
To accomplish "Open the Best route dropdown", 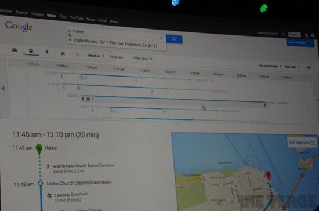I will (x=292, y=67).
